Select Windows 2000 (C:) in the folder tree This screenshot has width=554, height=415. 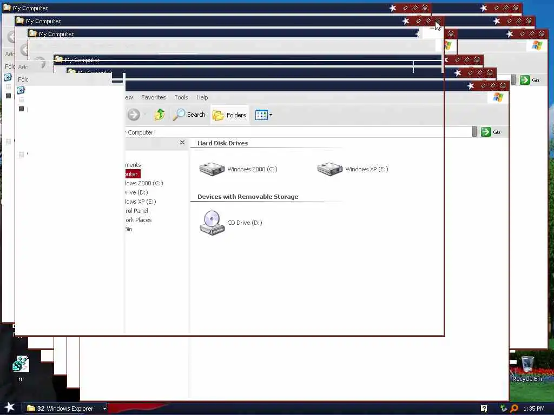144,183
